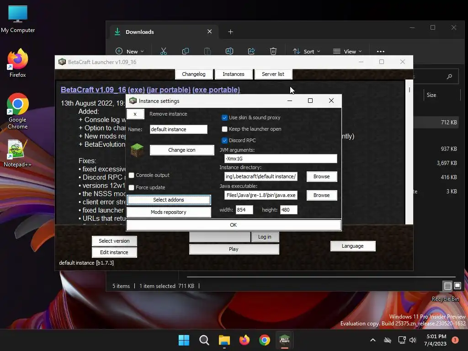This screenshot has width=468, height=351.
Task: Click the Log in button
Action: [265, 237]
